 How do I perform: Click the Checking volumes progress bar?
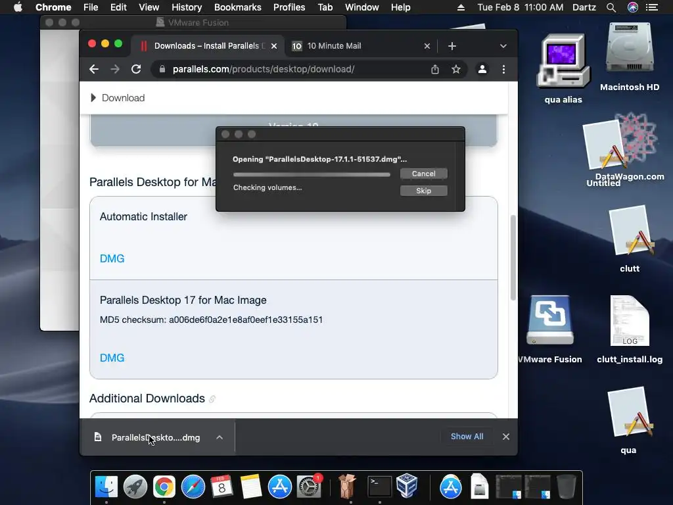312,174
